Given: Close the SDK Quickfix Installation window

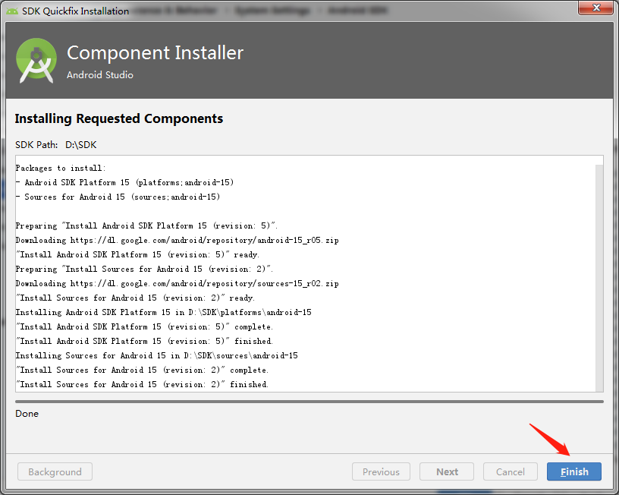Looking at the screenshot, I should [596, 8].
